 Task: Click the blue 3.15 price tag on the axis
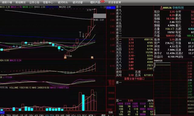(x=111, y=8)
